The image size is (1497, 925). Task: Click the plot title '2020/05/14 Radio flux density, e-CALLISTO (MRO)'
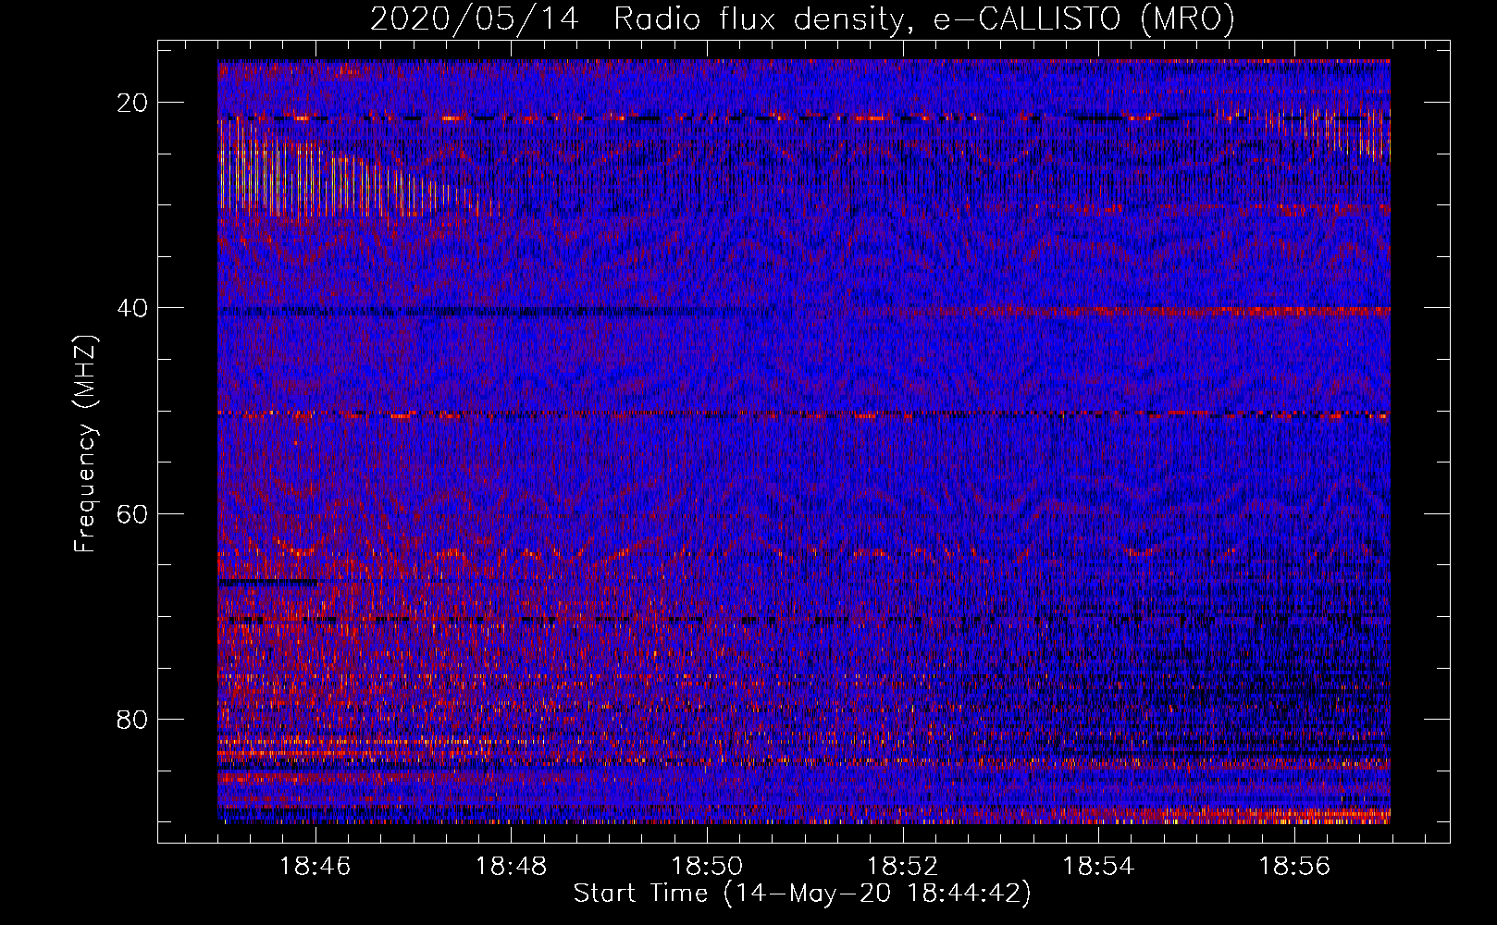pos(802,18)
